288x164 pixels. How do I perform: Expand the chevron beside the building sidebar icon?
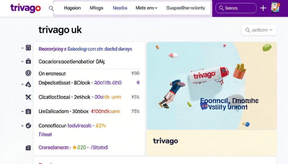22,48
